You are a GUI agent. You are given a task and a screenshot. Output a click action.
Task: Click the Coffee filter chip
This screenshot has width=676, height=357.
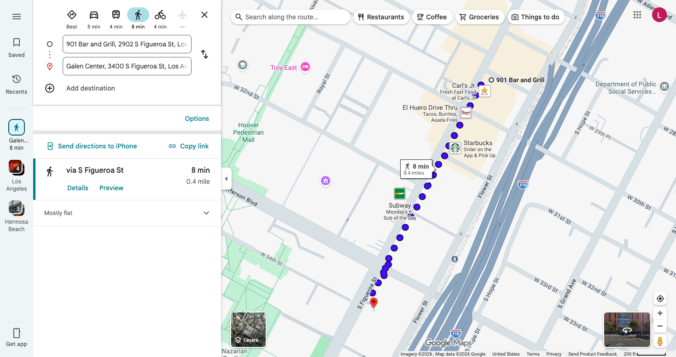431,17
